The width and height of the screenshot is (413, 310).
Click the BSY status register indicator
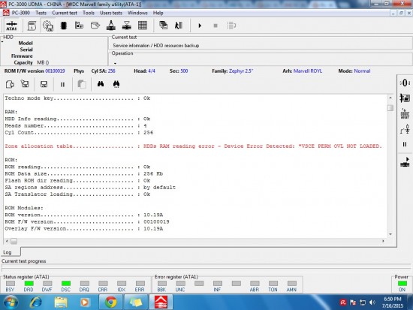pos(11,284)
